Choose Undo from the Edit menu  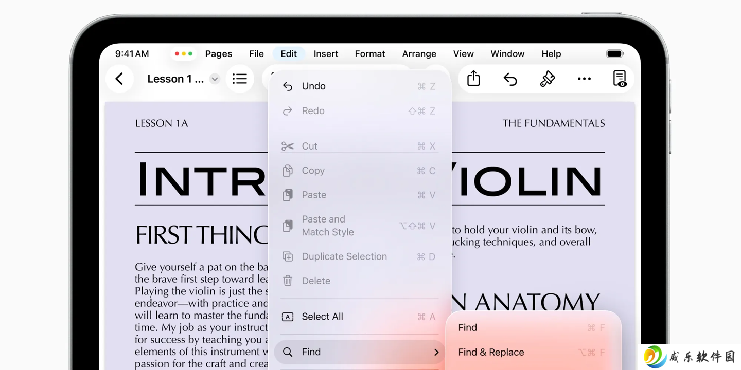coord(359,86)
